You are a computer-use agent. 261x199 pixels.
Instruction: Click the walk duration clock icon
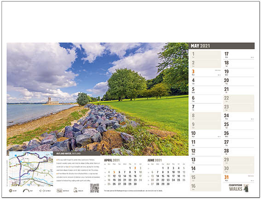click(11, 191)
